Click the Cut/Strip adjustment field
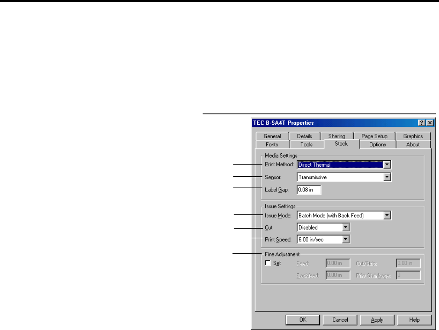Screen dimensions: 439x330 [x=409, y=263]
